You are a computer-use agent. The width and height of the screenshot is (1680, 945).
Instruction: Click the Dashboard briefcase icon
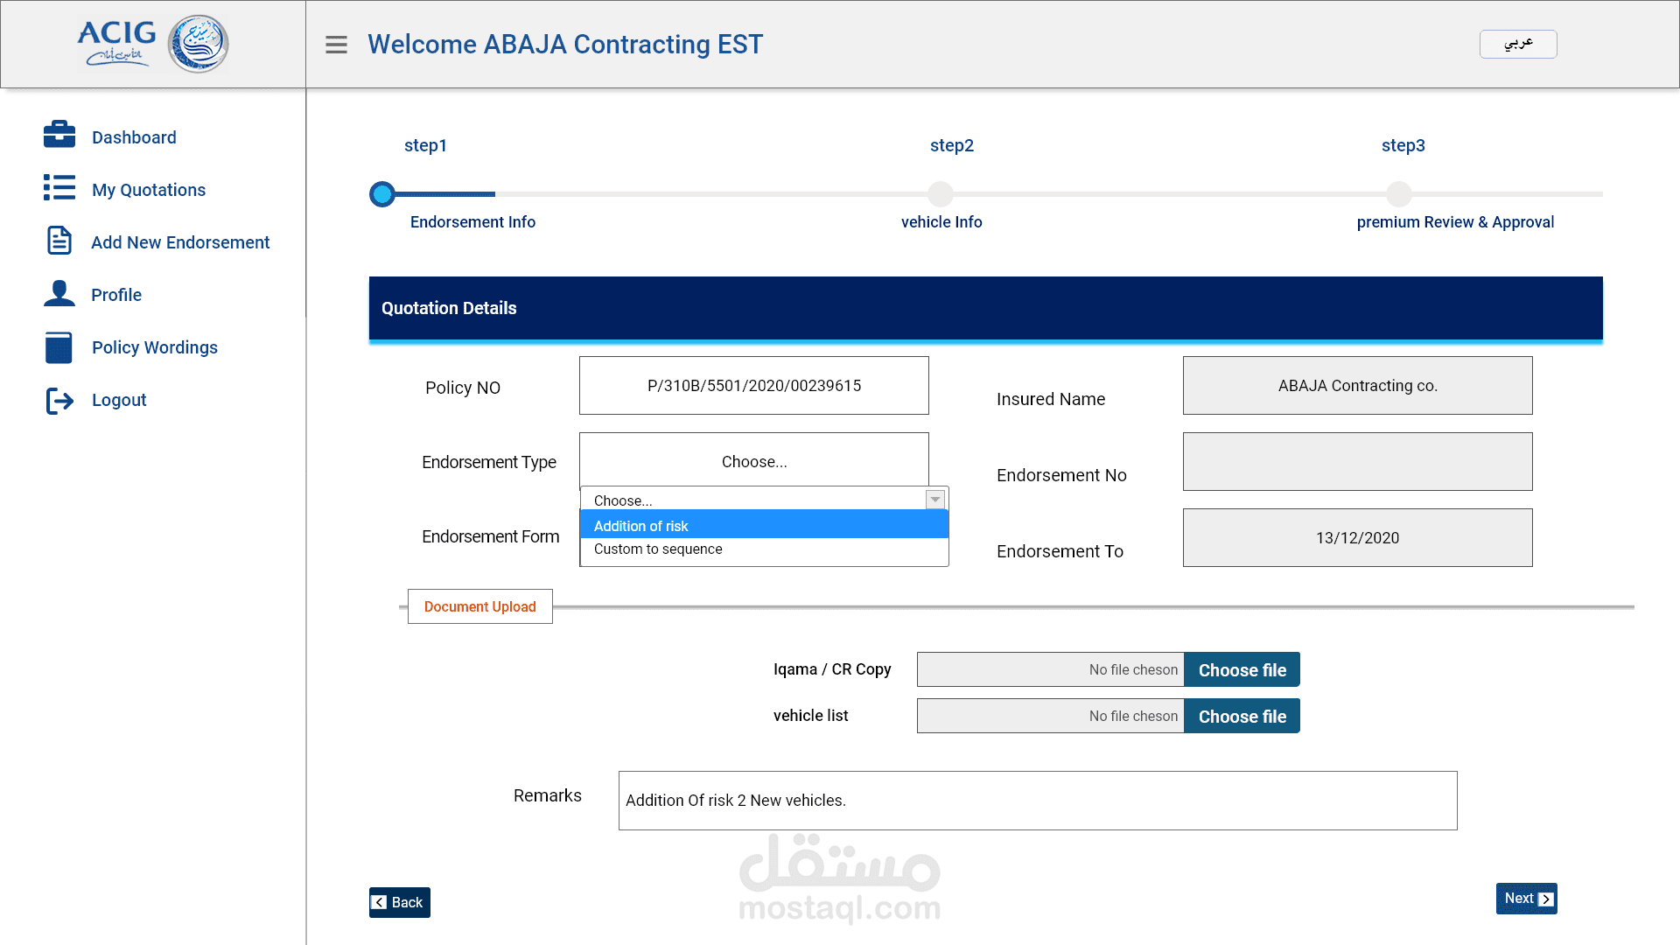coord(59,135)
